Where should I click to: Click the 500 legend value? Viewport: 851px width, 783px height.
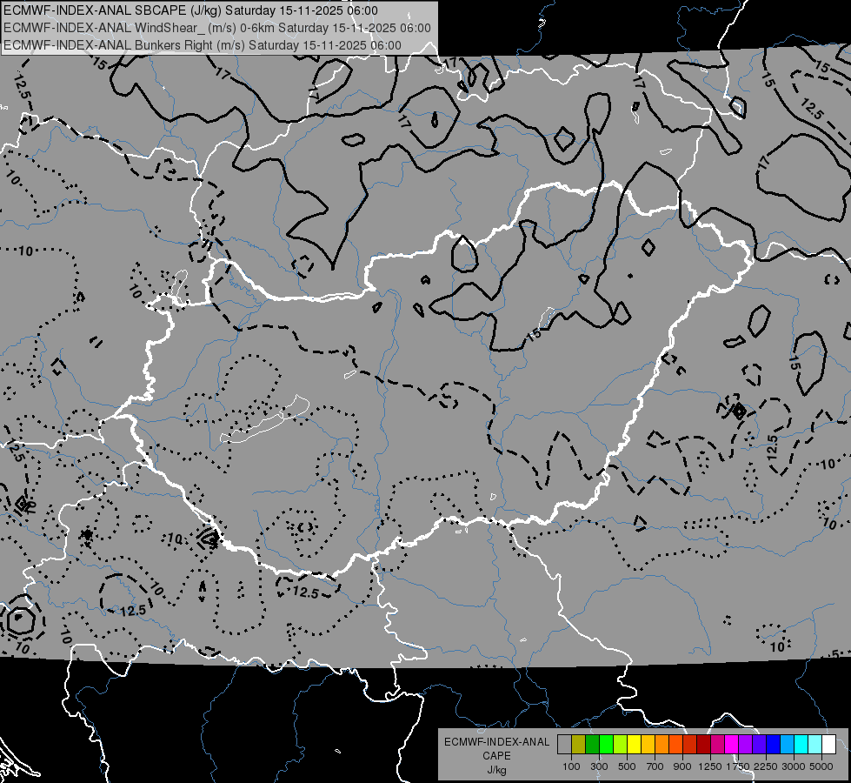pos(627,766)
